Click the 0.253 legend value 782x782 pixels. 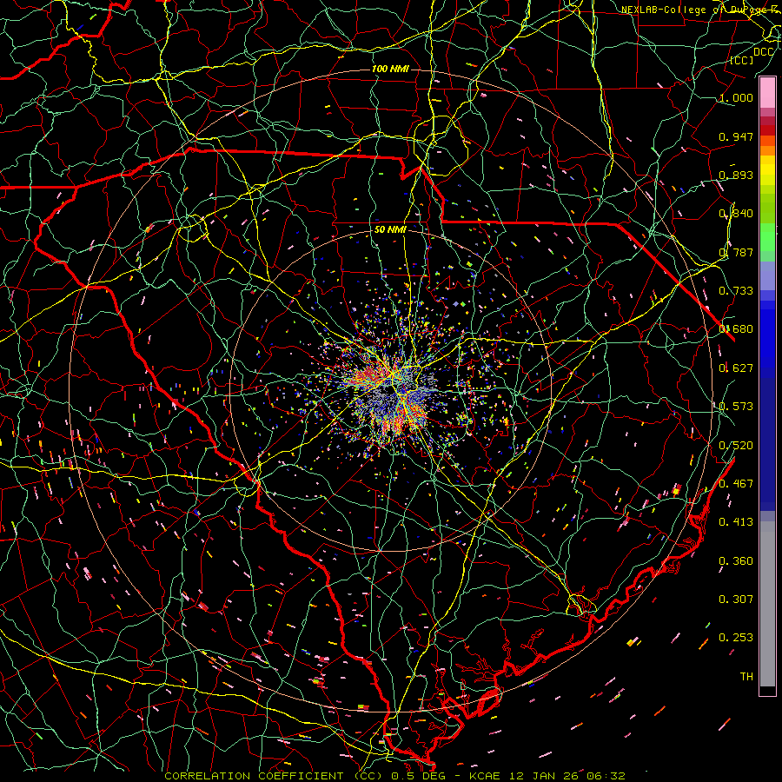(736, 638)
